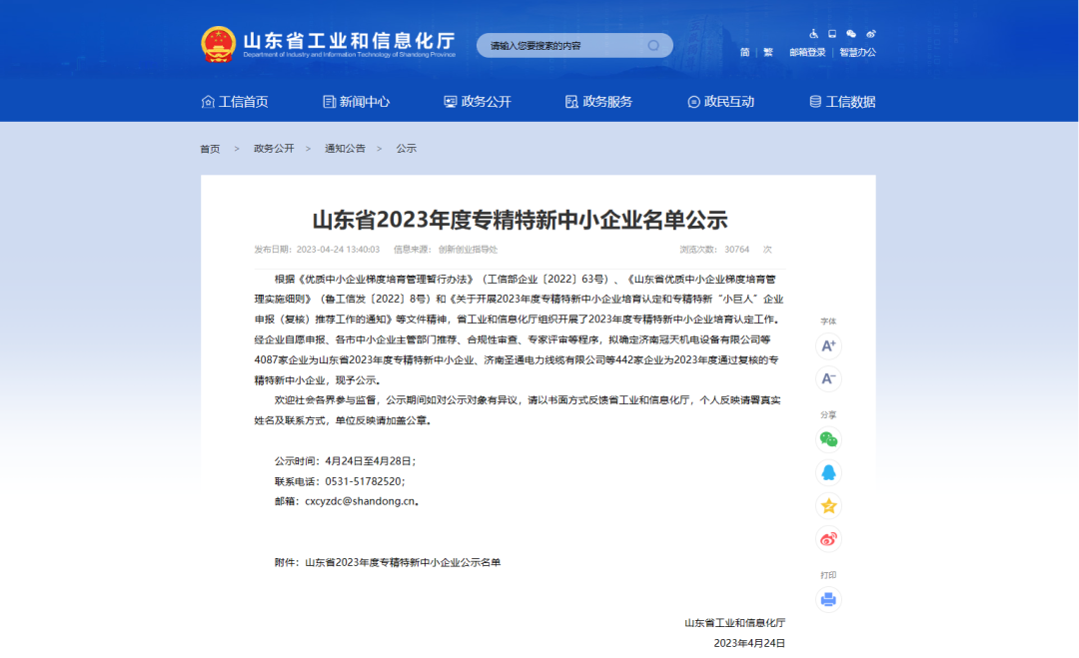1079x658 pixels.
Task: Open attachment 山东省2023年度专精特新中小企业公示名单
Action: [403, 563]
